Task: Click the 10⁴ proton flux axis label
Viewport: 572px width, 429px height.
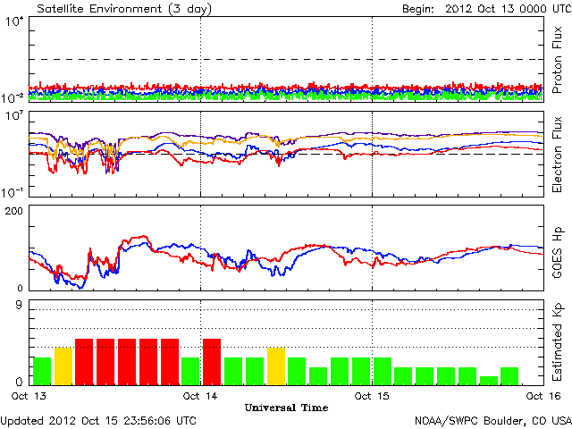Action: [x=14, y=21]
